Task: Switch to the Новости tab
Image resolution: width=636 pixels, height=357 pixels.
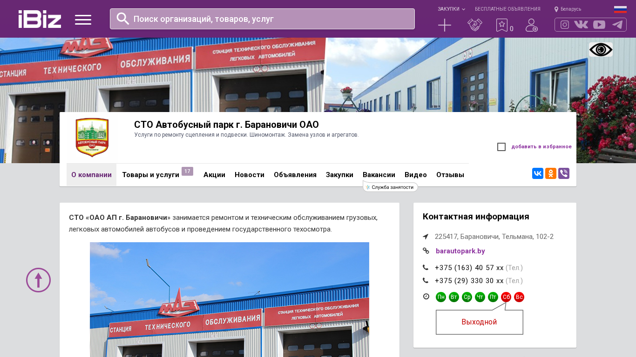Action: pos(250,175)
